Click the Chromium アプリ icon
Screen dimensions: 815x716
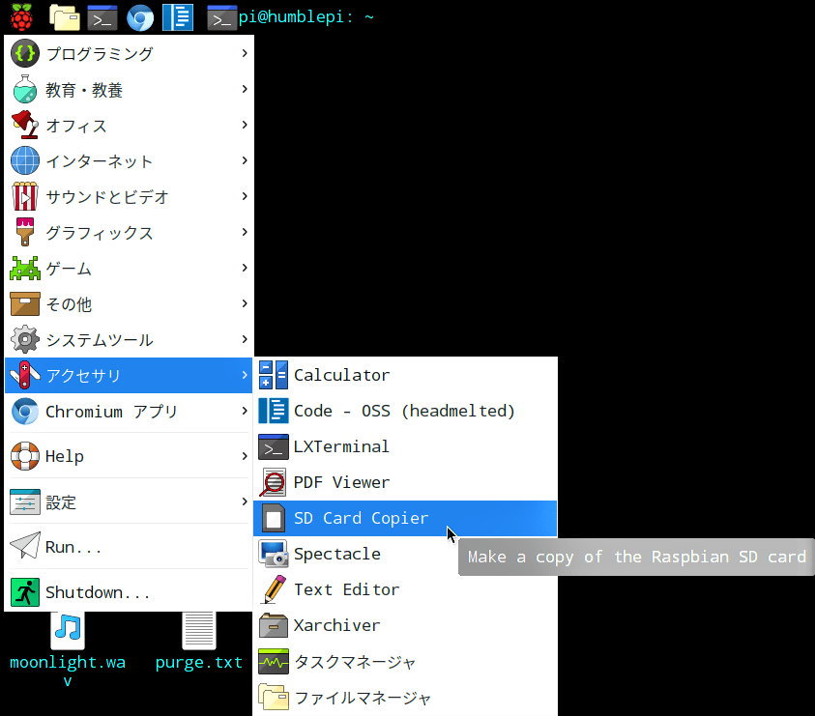click(25, 412)
